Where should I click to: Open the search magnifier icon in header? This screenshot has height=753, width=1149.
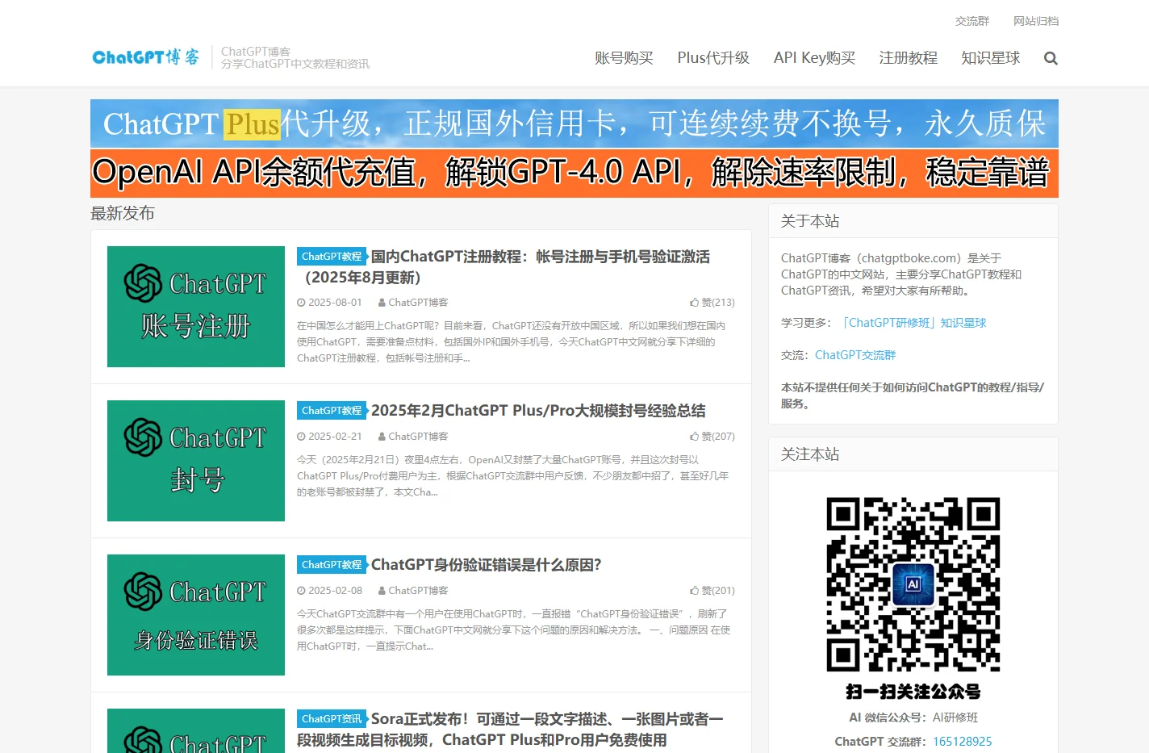click(1050, 58)
